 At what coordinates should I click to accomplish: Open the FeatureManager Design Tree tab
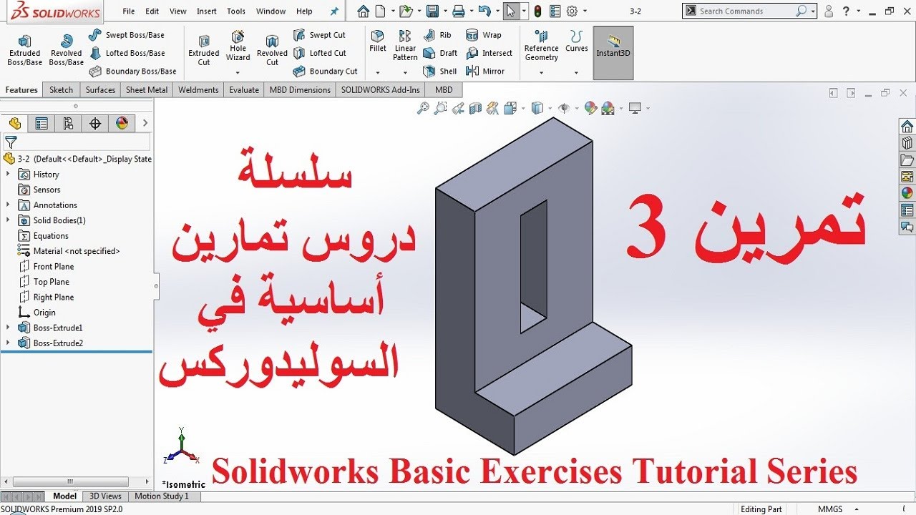pyautogui.click(x=15, y=123)
